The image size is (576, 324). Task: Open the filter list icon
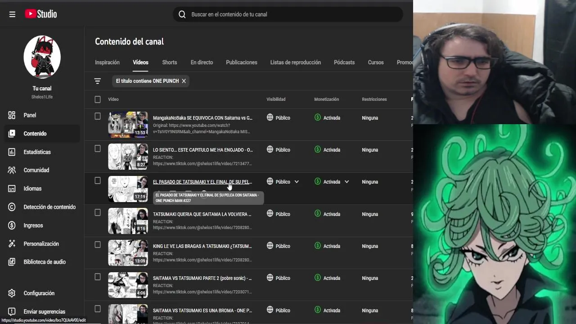click(x=97, y=81)
